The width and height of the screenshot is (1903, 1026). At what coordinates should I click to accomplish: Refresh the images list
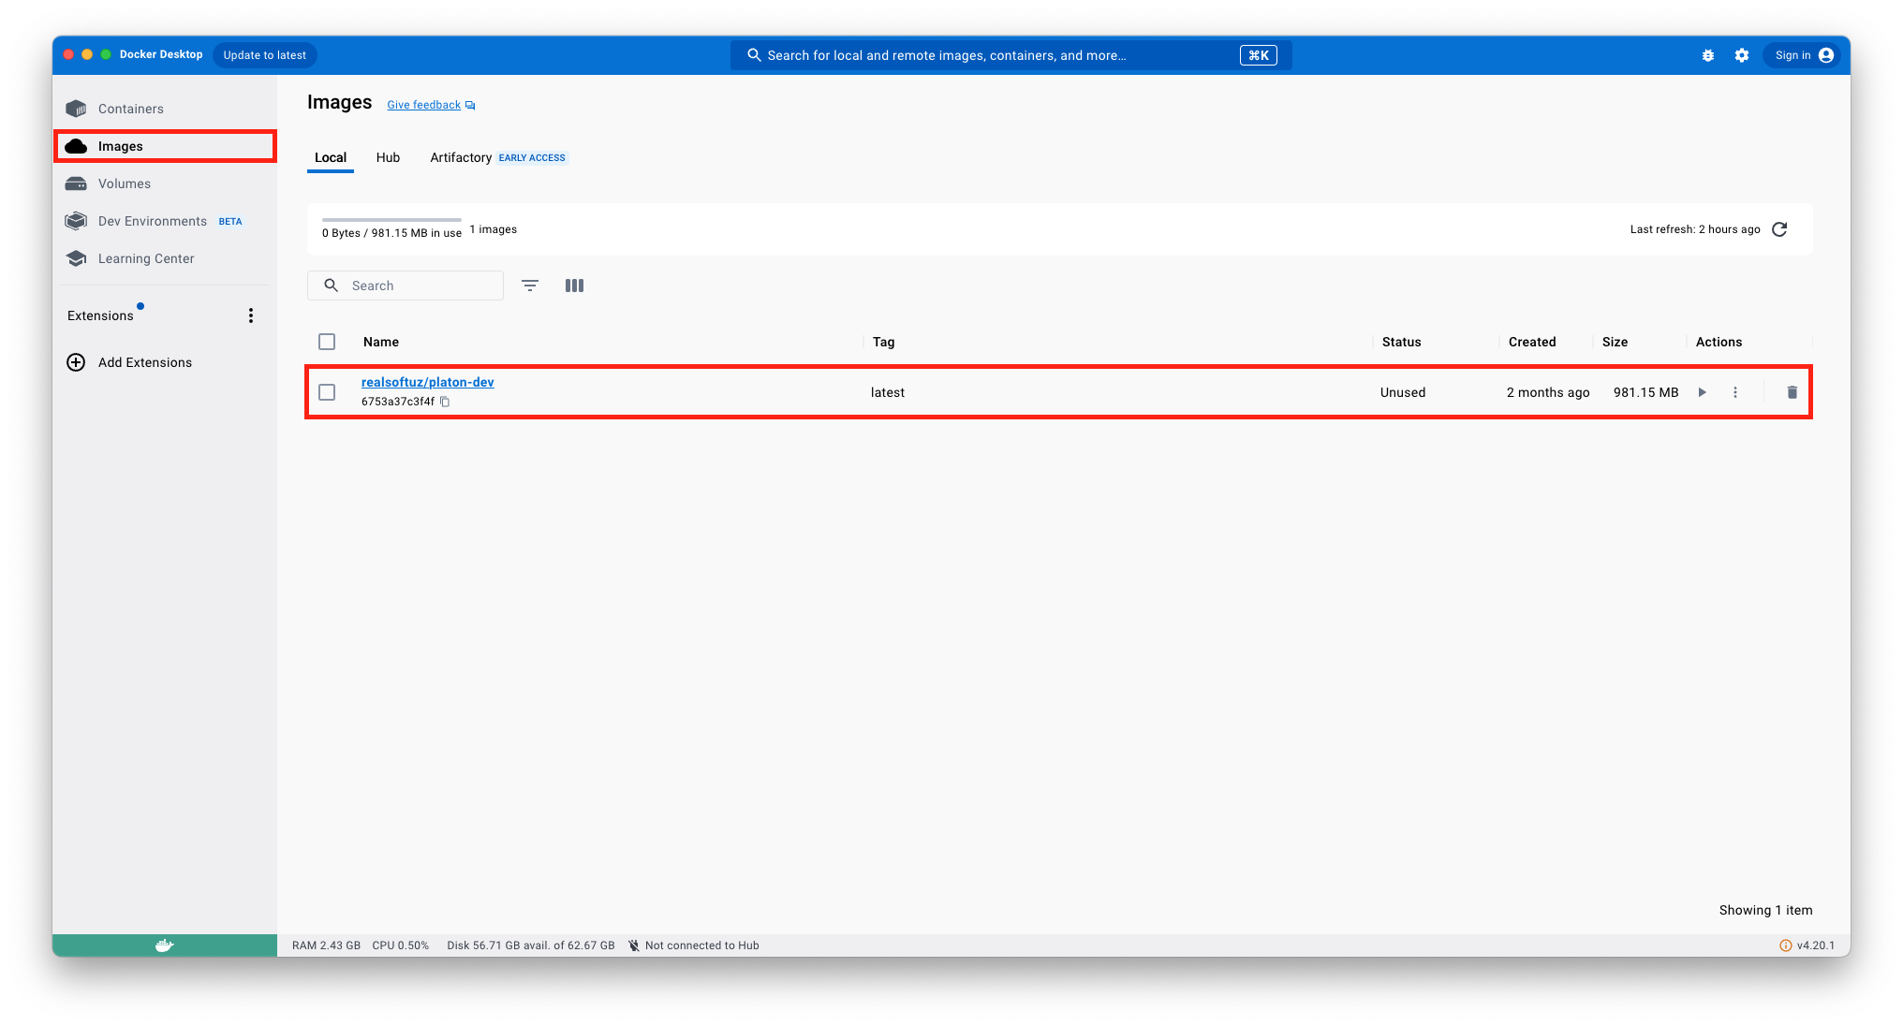pyautogui.click(x=1779, y=229)
